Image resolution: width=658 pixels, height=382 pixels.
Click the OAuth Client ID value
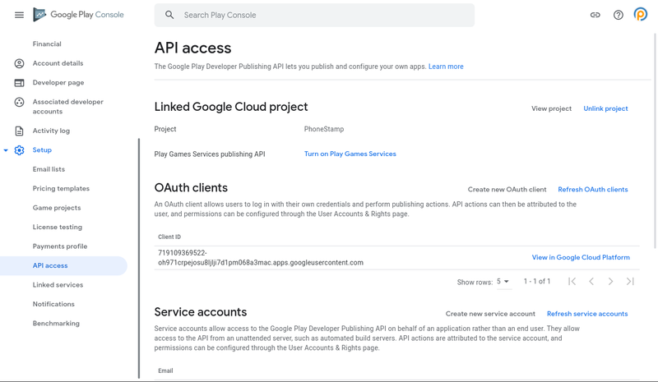pyautogui.click(x=261, y=258)
